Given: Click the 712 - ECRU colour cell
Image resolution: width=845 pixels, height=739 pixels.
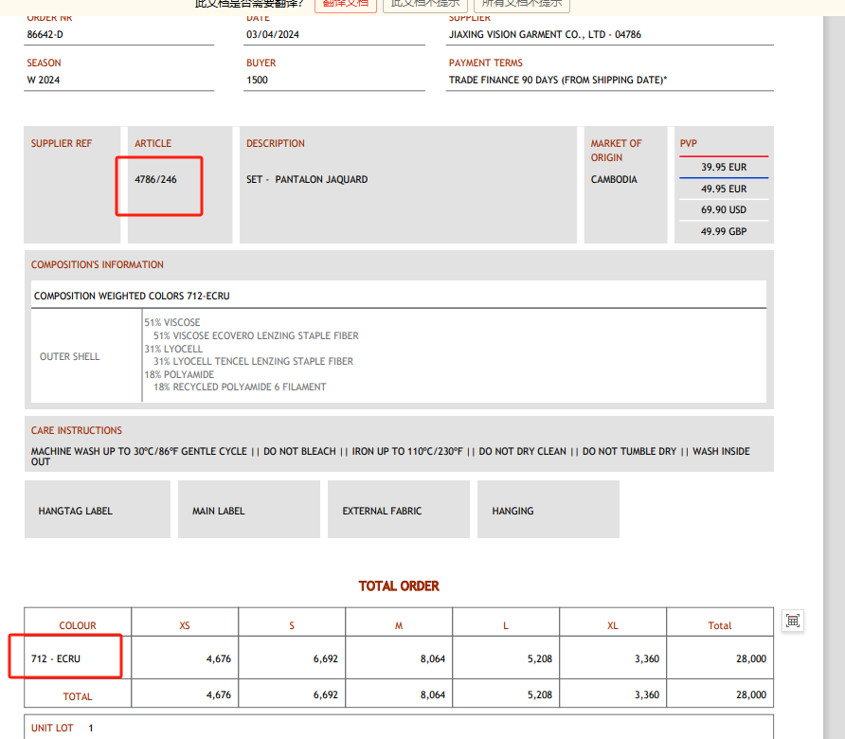Looking at the screenshot, I should pyautogui.click(x=56, y=658).
